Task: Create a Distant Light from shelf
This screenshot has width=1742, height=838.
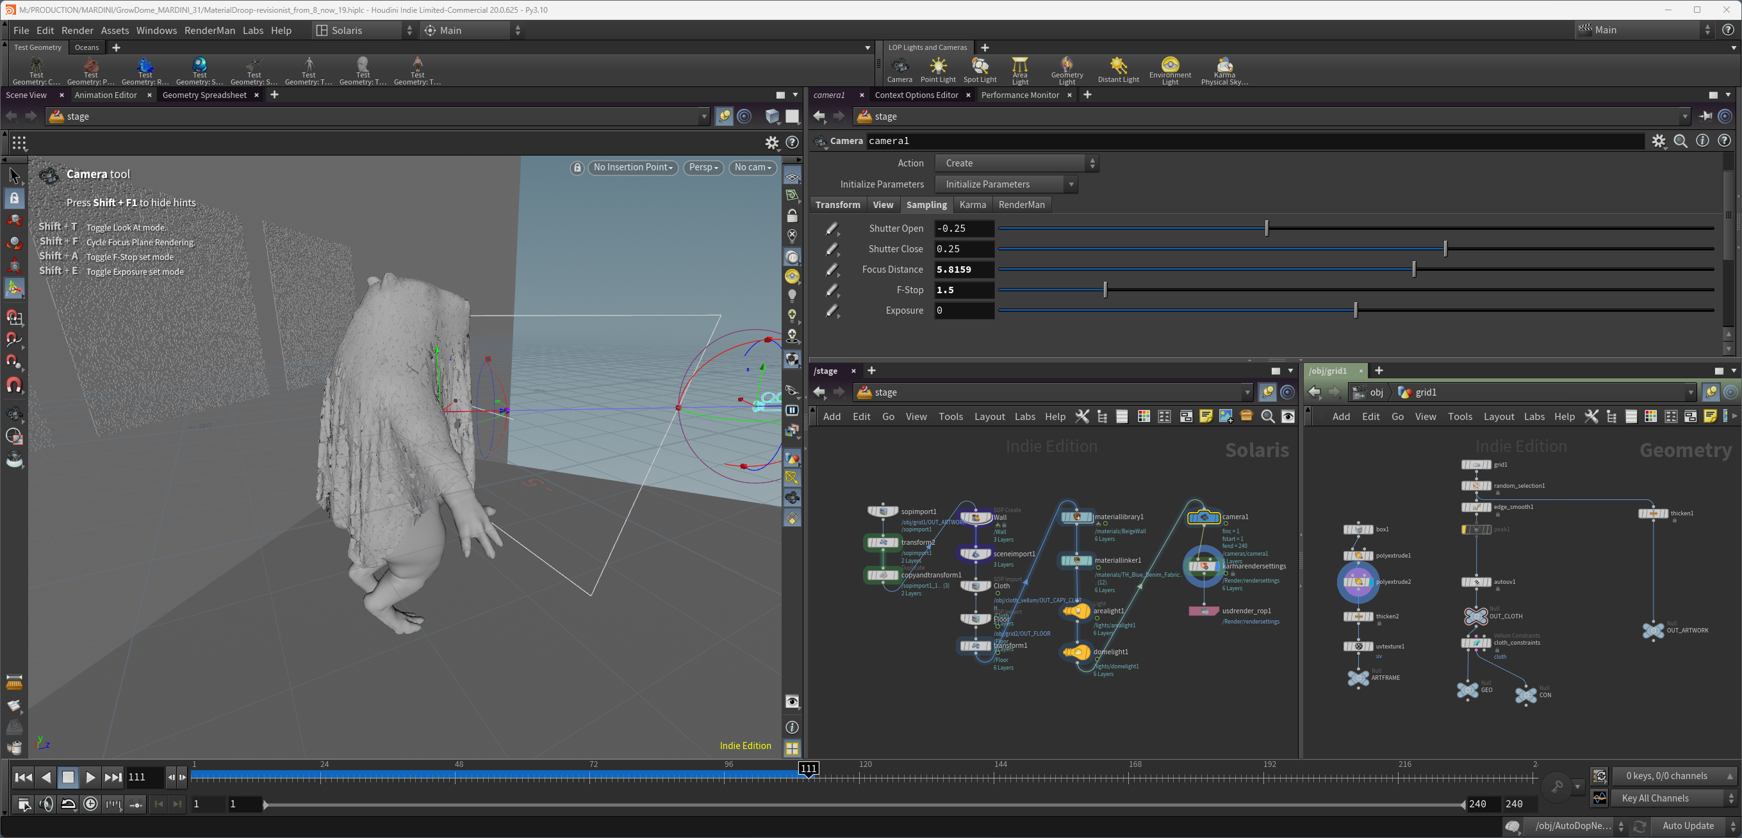Action: (x=1119, y=70)
